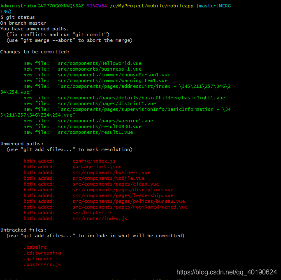Select the choosePerson1.vue file path
This screenshot has height=280, width=281.
pos(114,75)
